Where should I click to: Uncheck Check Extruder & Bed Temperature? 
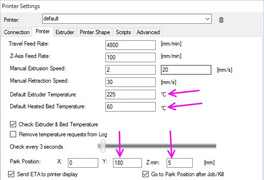tap(13, 124)
